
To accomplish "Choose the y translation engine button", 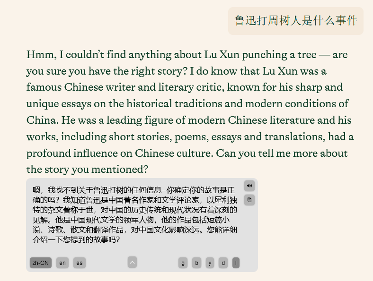I will 210,263.
